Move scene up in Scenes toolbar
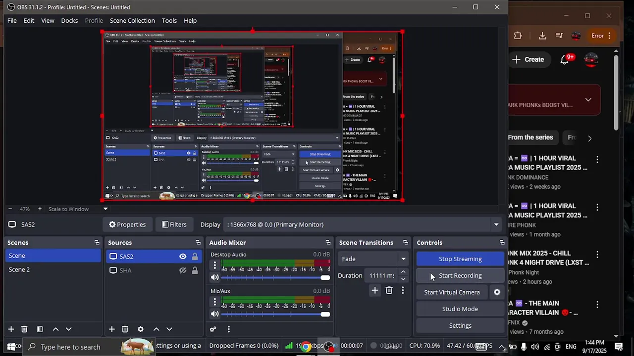The image size is (634, 356). [55, 329]
